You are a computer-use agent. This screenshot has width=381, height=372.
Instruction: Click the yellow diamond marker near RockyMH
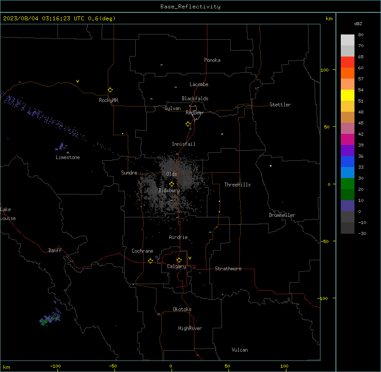click(x=110, y=90)
